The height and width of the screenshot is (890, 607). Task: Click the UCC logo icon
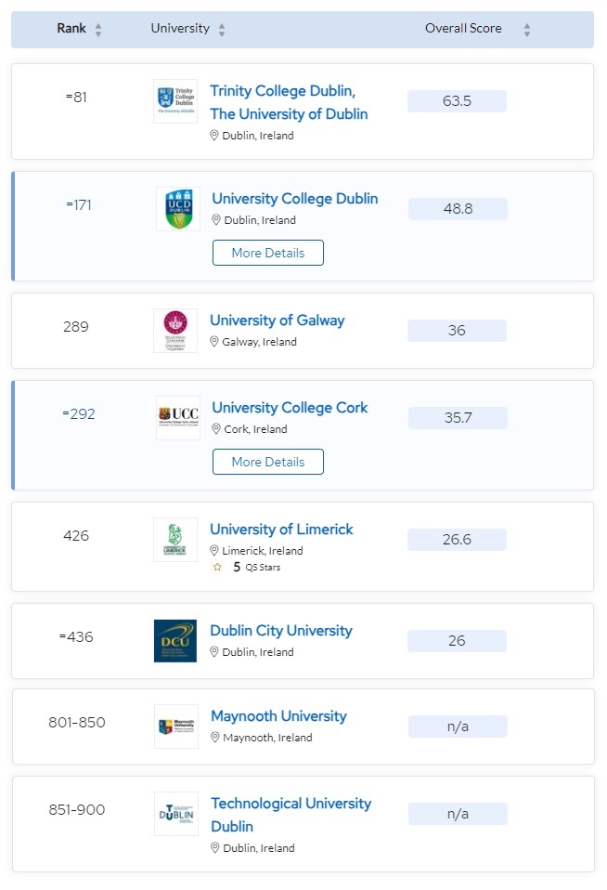pyautogui.click(x=176, y=417)
